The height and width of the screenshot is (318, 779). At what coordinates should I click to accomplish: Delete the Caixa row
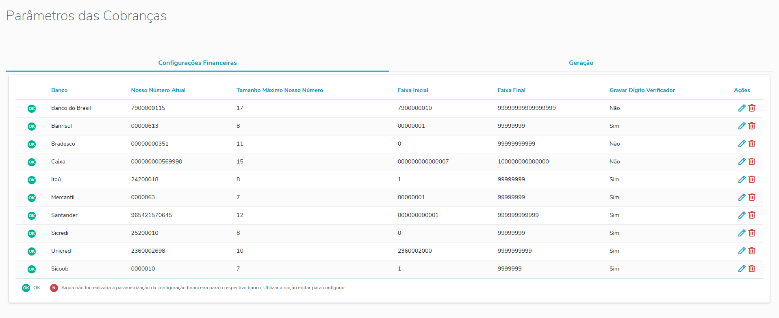(x=752, y=161)
